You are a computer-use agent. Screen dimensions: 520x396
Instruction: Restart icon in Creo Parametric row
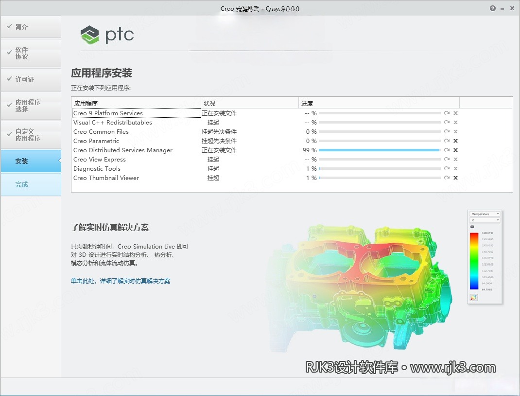447,141
